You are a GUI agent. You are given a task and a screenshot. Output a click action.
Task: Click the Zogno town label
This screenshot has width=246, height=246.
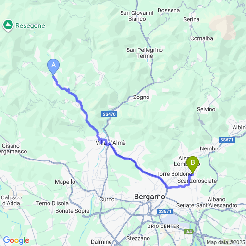pyautogui.click(x=141, y=97)
